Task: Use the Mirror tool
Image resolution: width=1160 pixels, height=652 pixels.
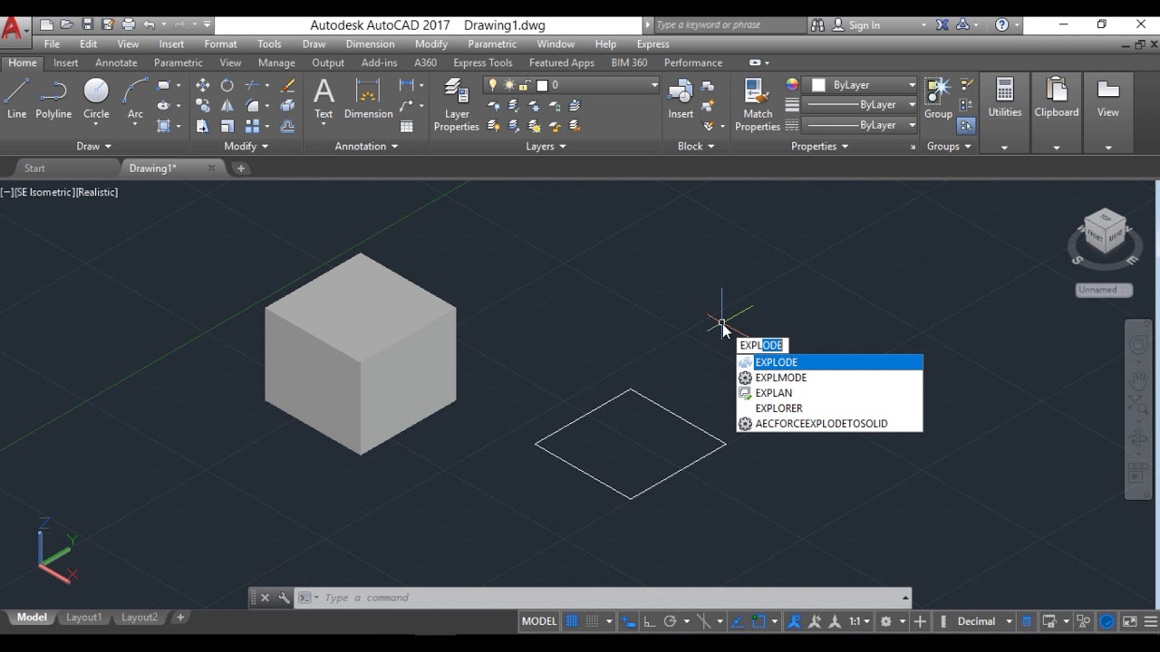Action: click(x=227, y=106)
